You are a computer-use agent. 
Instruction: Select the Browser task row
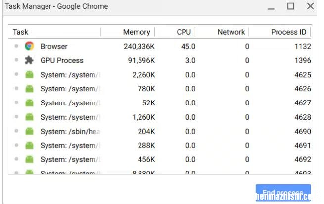pyautogui.click(x=160, y=46)
